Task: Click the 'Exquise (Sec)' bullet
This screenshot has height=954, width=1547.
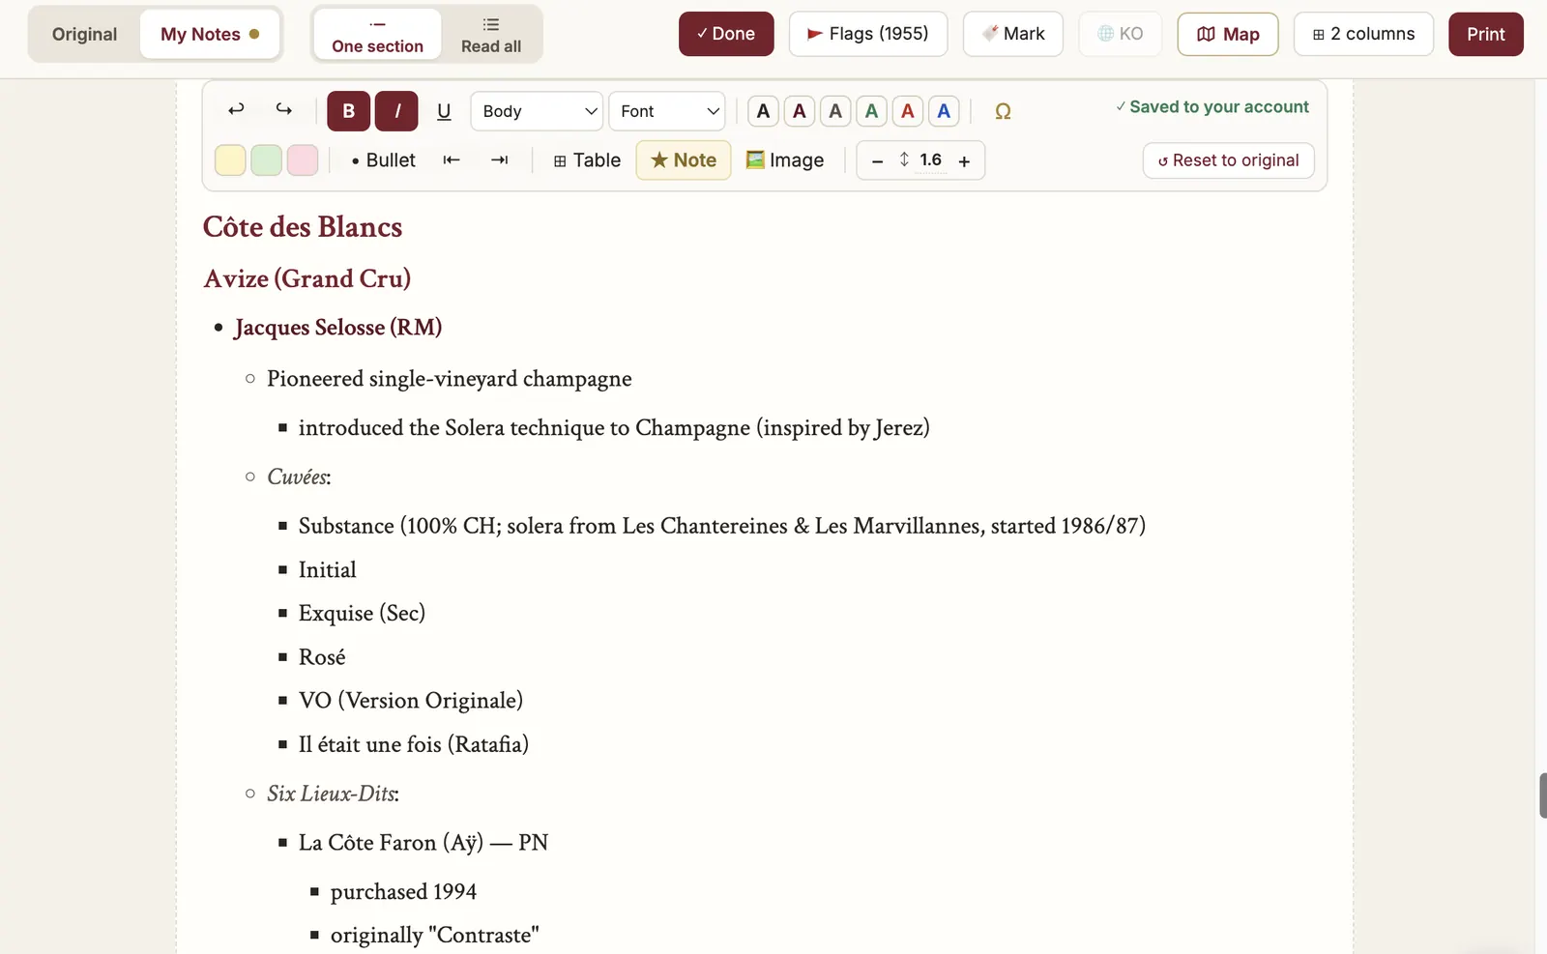Action: click(x=362, y=614)
